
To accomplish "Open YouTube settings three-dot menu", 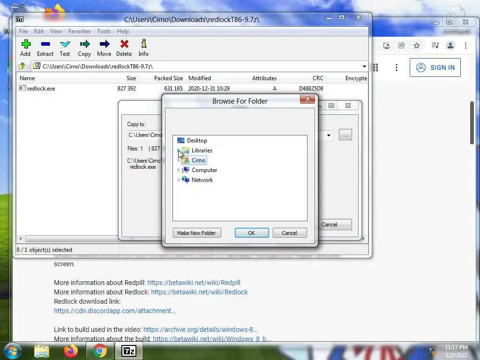I will click(x=397, y=67).
